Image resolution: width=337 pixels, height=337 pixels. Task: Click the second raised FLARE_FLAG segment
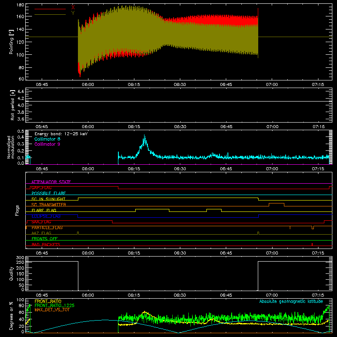click(214, 209)
